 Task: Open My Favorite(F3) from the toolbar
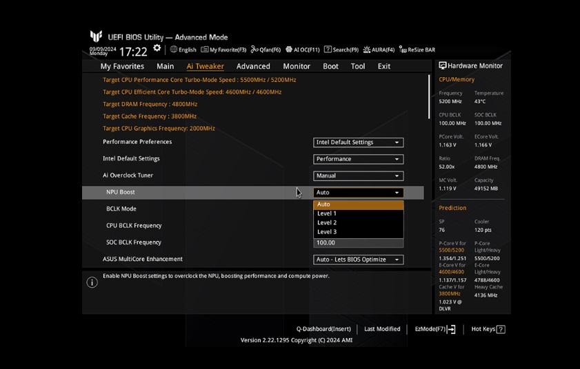[223, 50]
